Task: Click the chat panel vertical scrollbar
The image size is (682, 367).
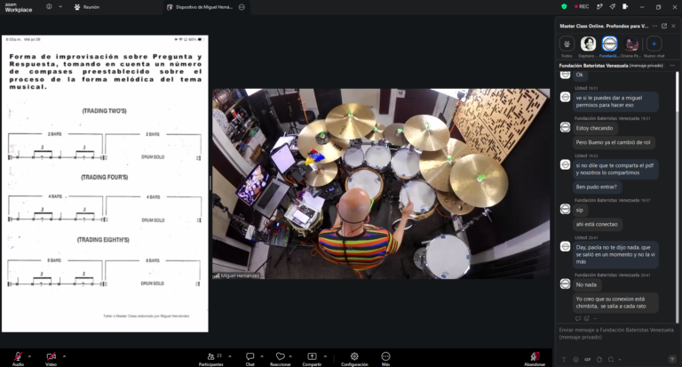Action: (677, 196)
